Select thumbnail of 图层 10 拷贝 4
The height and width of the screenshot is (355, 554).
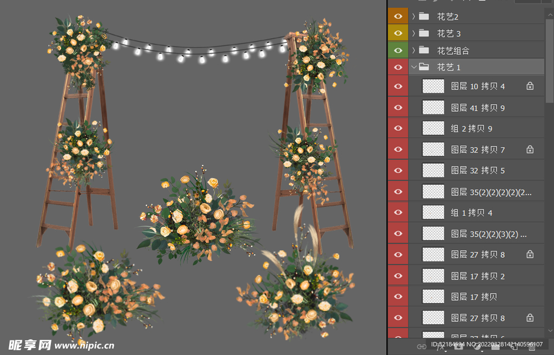click(x=433, y=86)
